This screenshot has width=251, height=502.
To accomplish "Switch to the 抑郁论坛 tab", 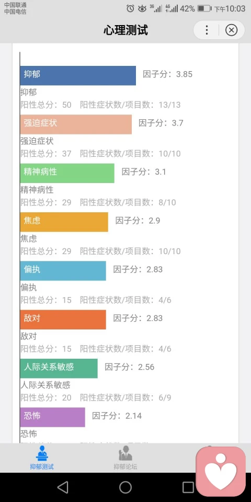I will (125, 458).
